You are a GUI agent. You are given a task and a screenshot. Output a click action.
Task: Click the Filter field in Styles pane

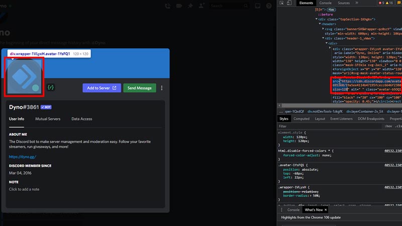(330, 126)
